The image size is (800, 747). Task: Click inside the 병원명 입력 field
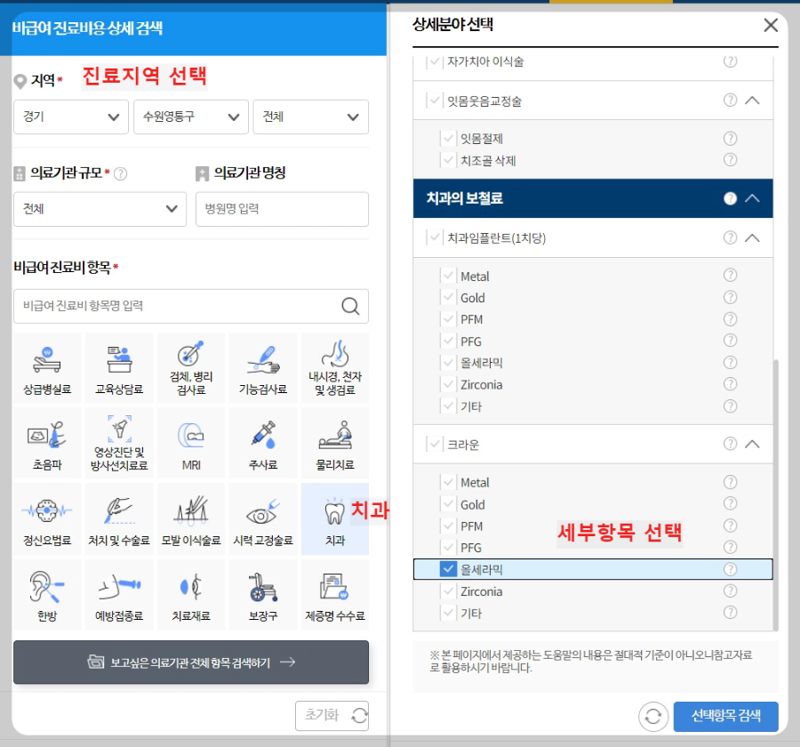point(282,209)
